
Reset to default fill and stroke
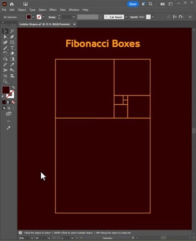click(3, 97)
